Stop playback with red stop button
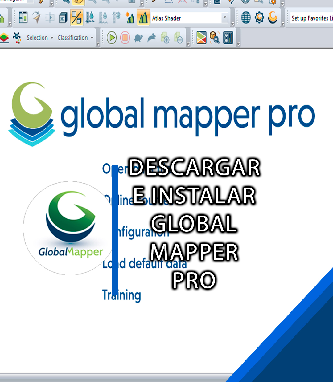This screenshot has width=333, height=382. (x=125, y=38)
